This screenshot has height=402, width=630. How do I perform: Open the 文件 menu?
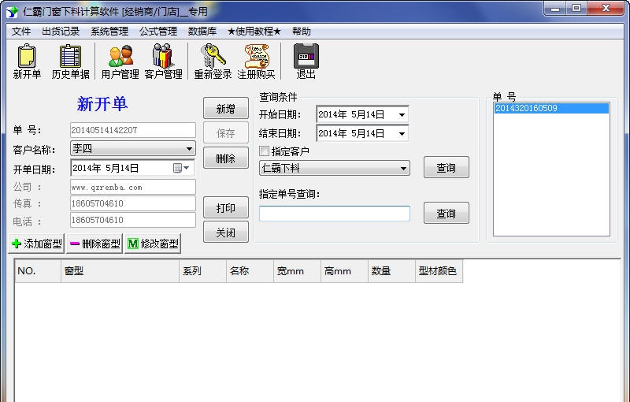click(21, 32)
